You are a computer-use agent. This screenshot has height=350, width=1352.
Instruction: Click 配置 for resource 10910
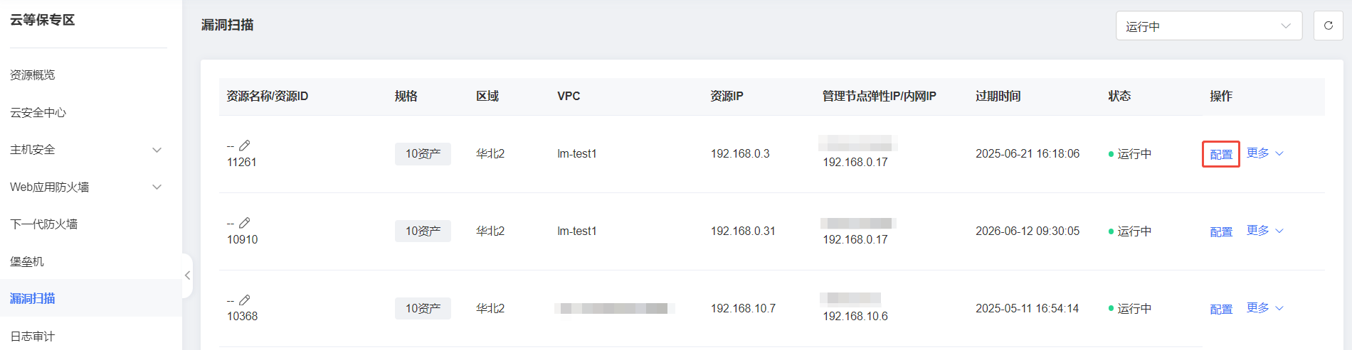tap(1221, 231)
